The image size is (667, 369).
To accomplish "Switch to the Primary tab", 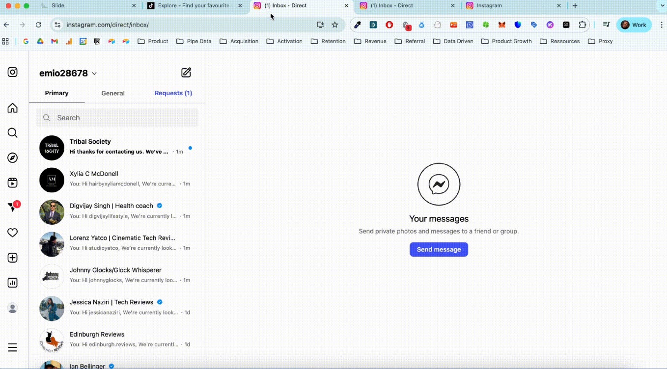I will pos(56,93).
